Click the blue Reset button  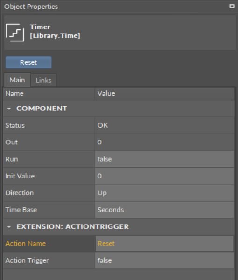click(28, 62)
